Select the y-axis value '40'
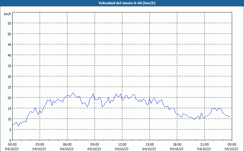 coord(9,55)
